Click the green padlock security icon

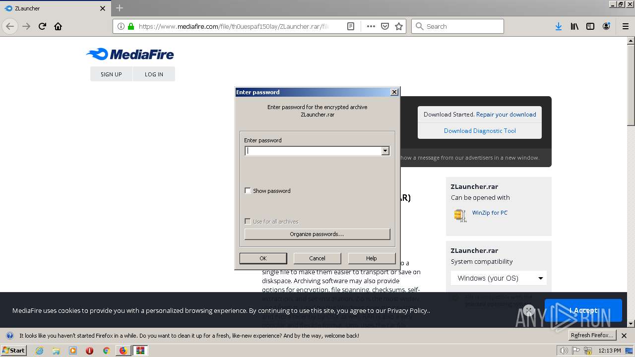click(x=131, y=26)
